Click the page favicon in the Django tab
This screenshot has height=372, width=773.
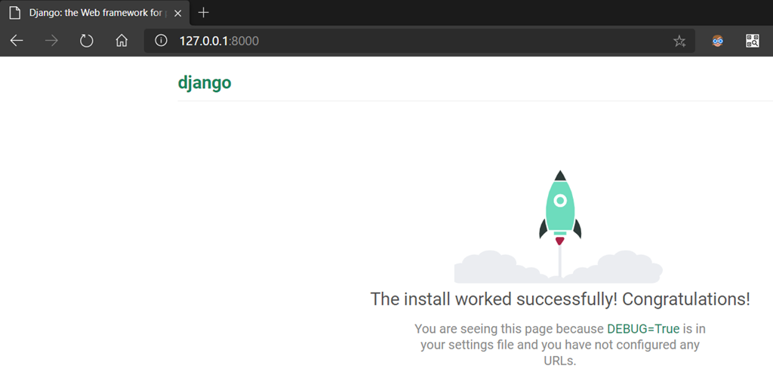(14, 13)
